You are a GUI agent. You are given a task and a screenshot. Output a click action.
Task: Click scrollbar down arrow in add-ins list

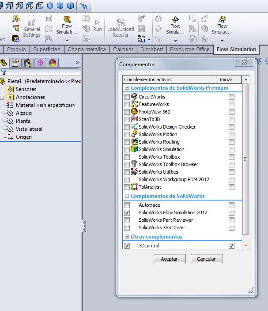click(x=246, y=246)
